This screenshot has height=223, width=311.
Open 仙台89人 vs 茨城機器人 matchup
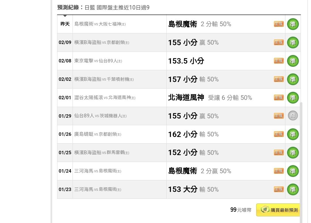[x=100, y=116]
